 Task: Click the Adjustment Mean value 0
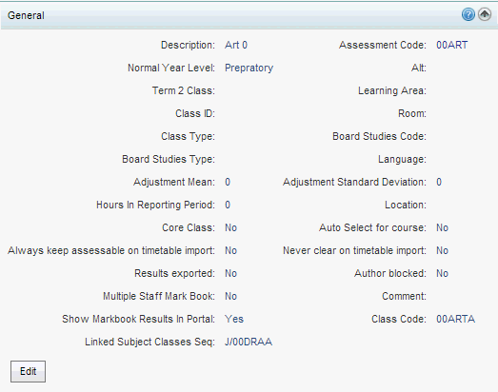pos(228,182)
